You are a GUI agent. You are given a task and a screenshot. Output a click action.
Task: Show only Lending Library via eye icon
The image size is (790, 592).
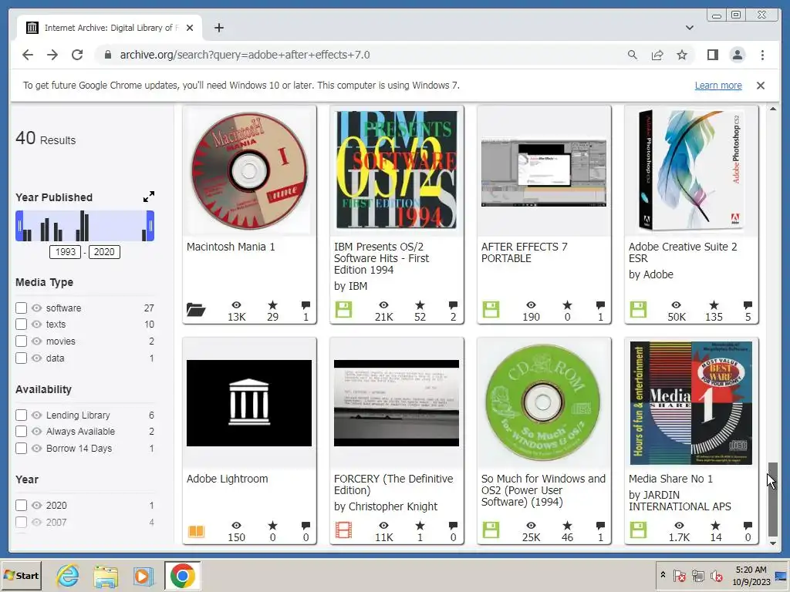36,415
